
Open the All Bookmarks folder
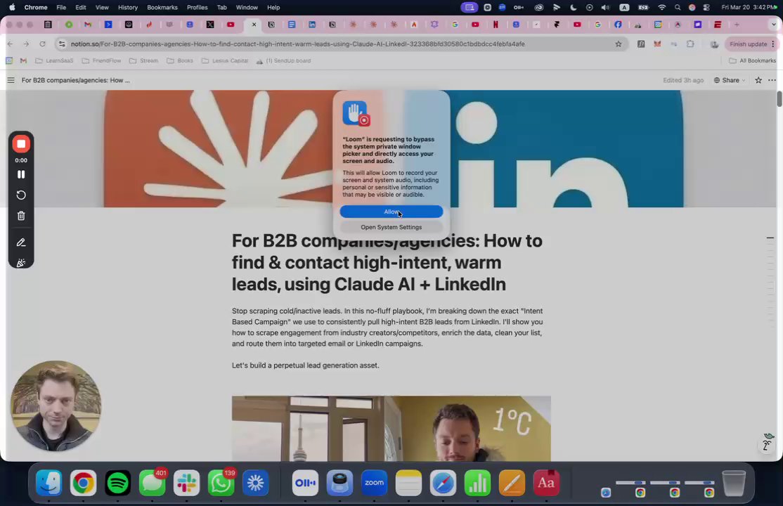[x=753, y=61]
